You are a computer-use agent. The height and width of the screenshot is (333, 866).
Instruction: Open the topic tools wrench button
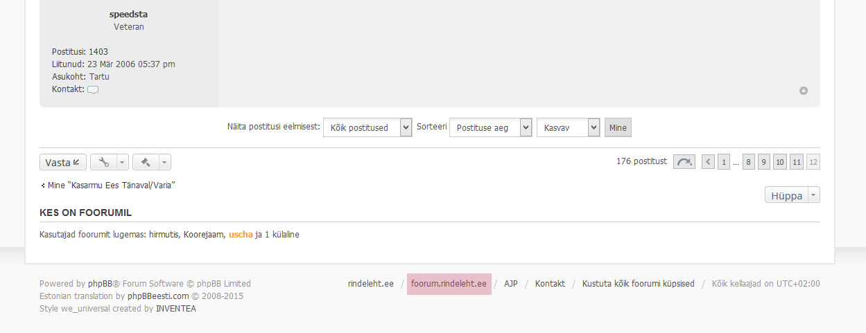103,162
